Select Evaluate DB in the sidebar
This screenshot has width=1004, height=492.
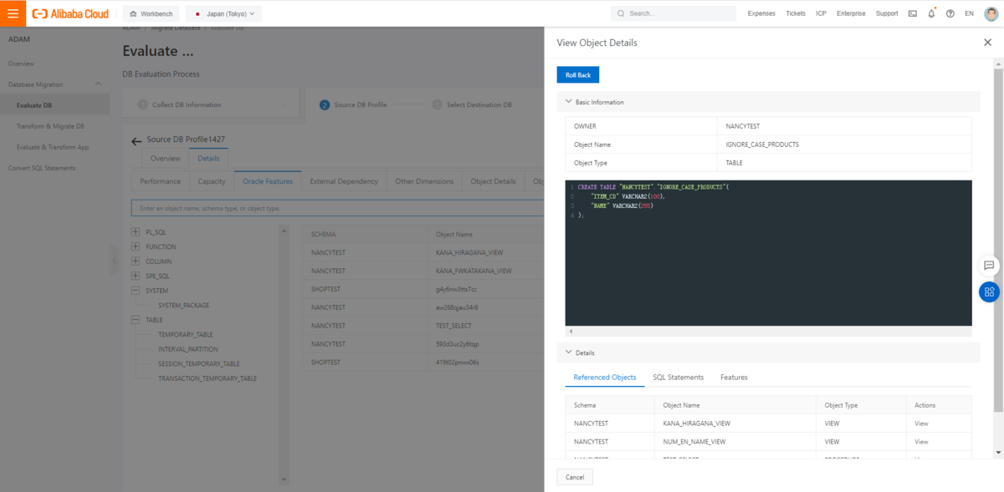(54, 105)
